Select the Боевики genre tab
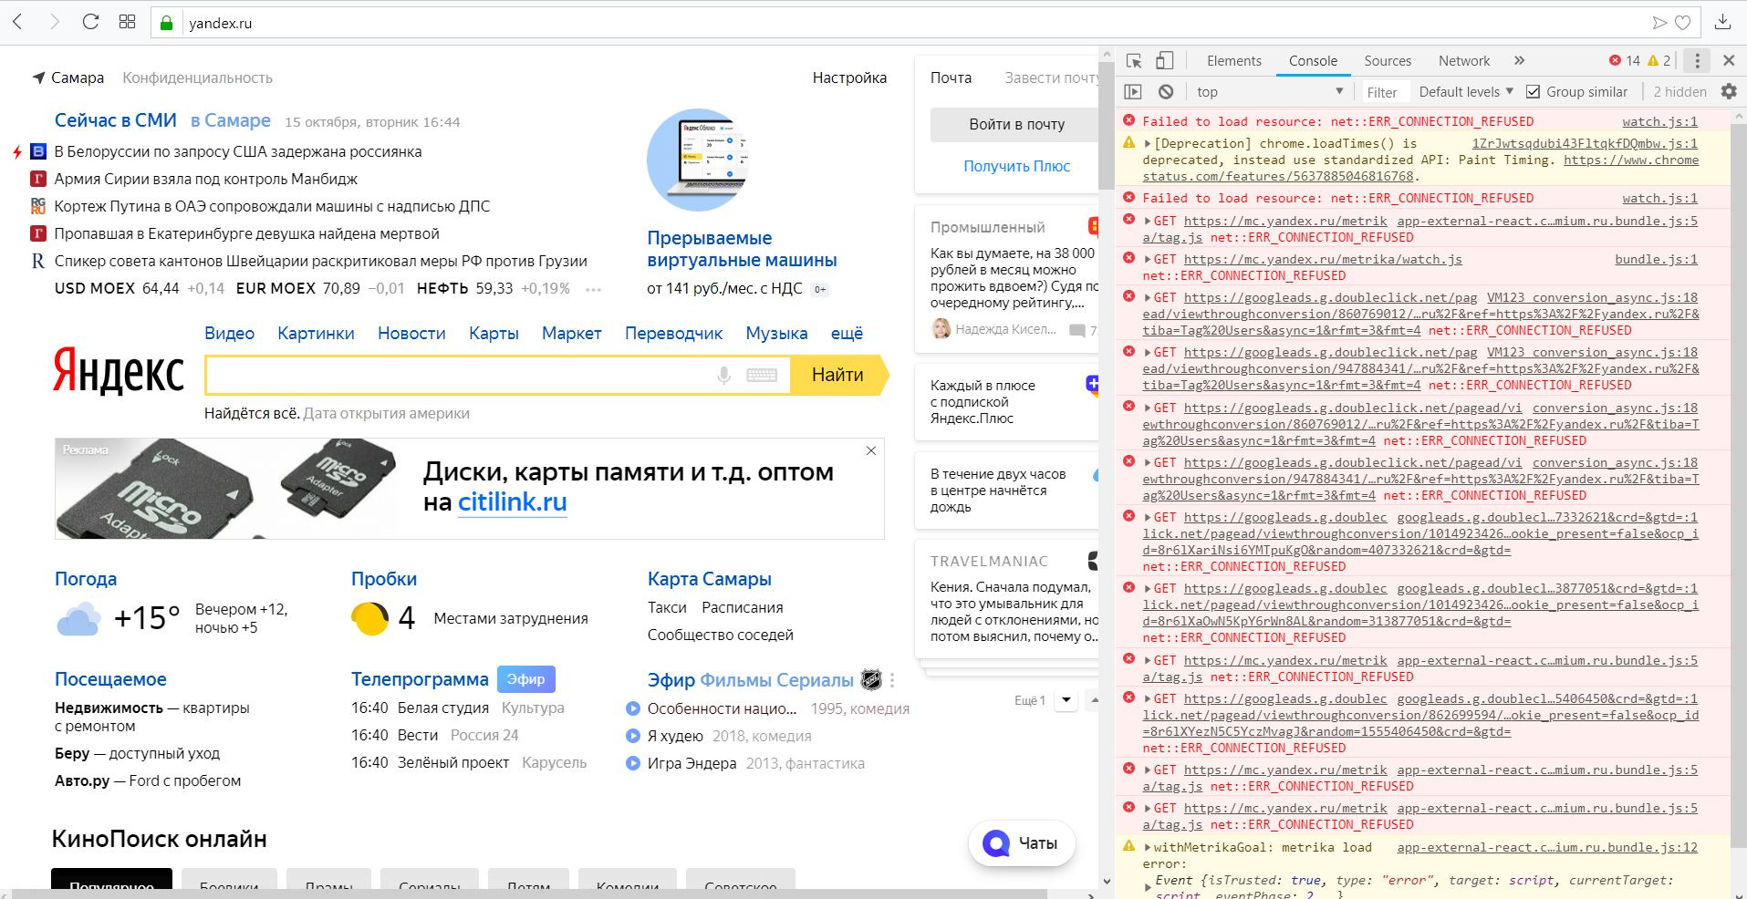The image size is (1747, 899). point(229,884)
